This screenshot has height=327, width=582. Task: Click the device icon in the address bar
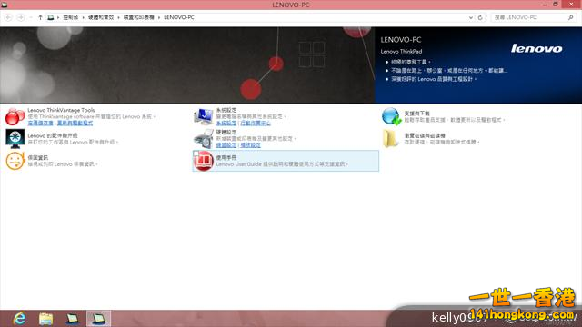[x=51, y=17]
